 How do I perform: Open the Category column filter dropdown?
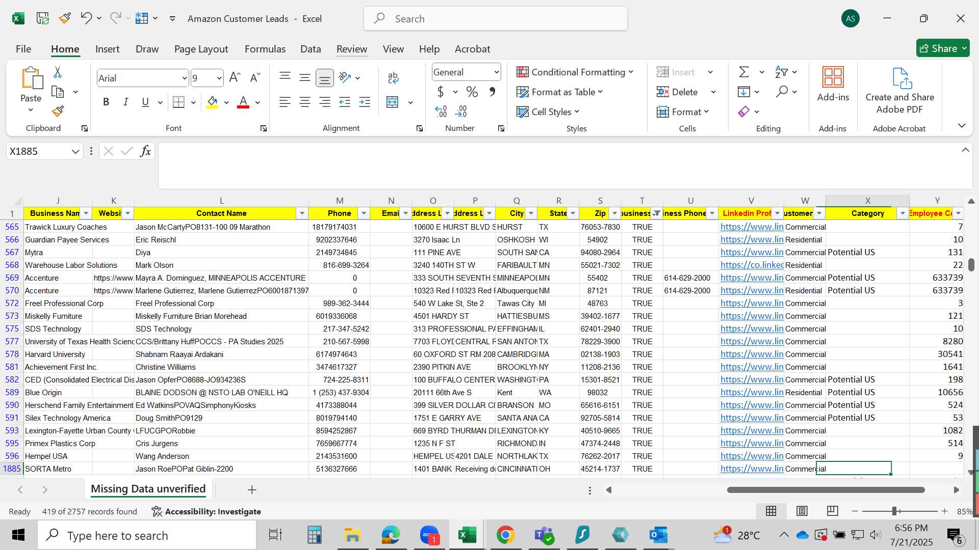coord(903,213)
